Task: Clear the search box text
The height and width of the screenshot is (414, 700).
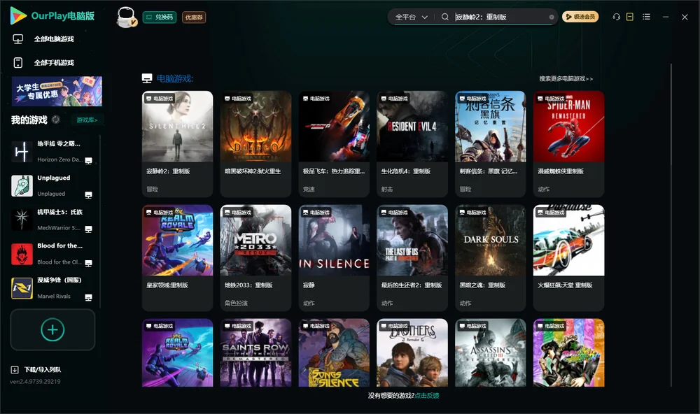Action: [x=552, y=17]
